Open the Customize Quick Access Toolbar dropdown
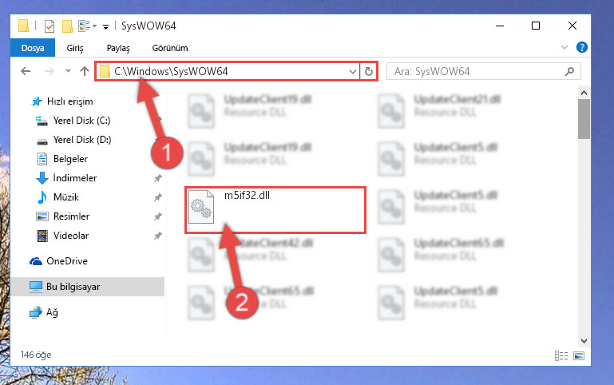The image size is (614, 385). click(105, 26)
